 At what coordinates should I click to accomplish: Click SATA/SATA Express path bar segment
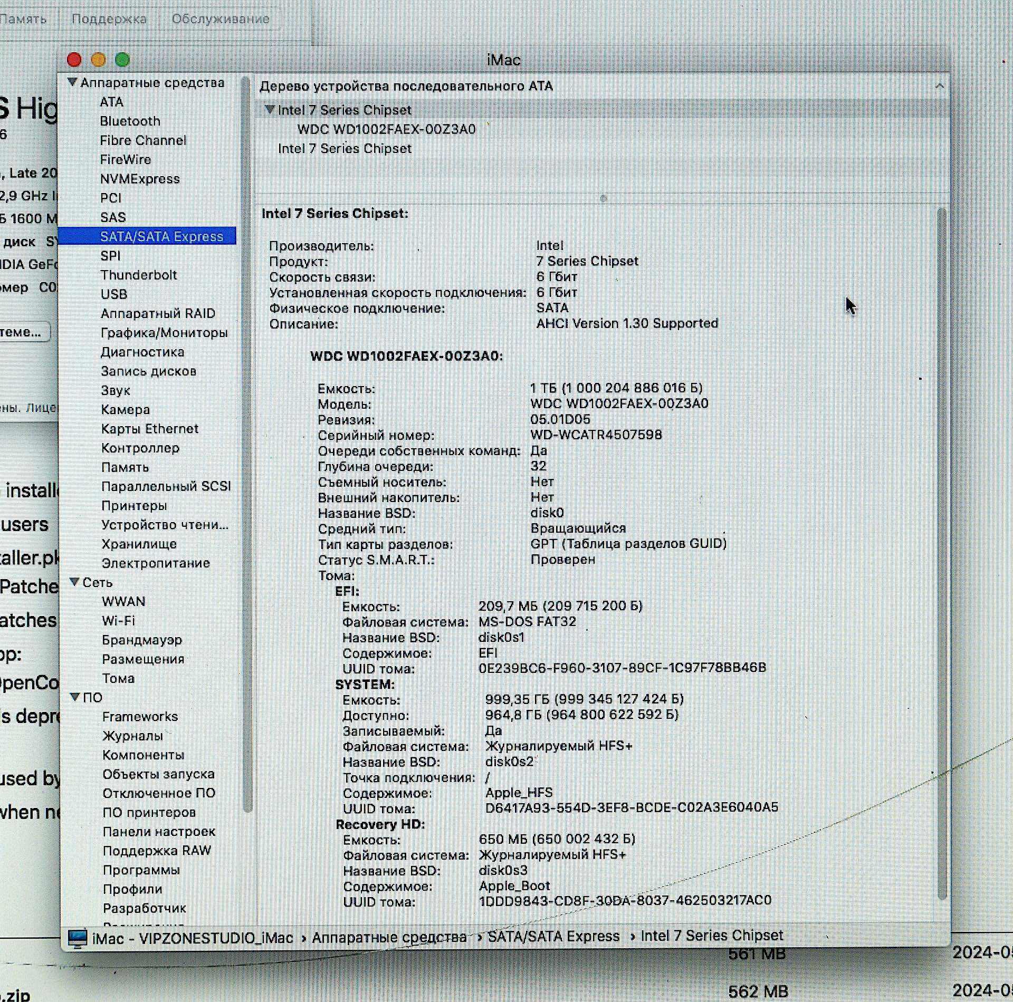[553, 937]
